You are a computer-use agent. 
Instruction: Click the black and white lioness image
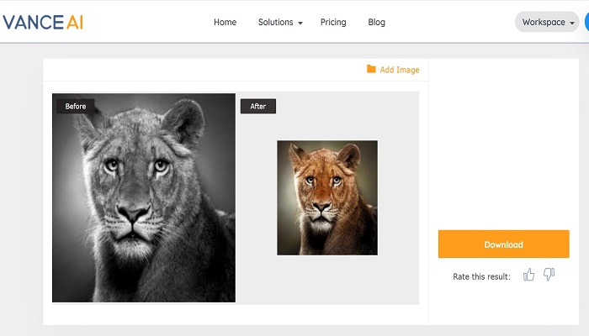click(144, 197)
